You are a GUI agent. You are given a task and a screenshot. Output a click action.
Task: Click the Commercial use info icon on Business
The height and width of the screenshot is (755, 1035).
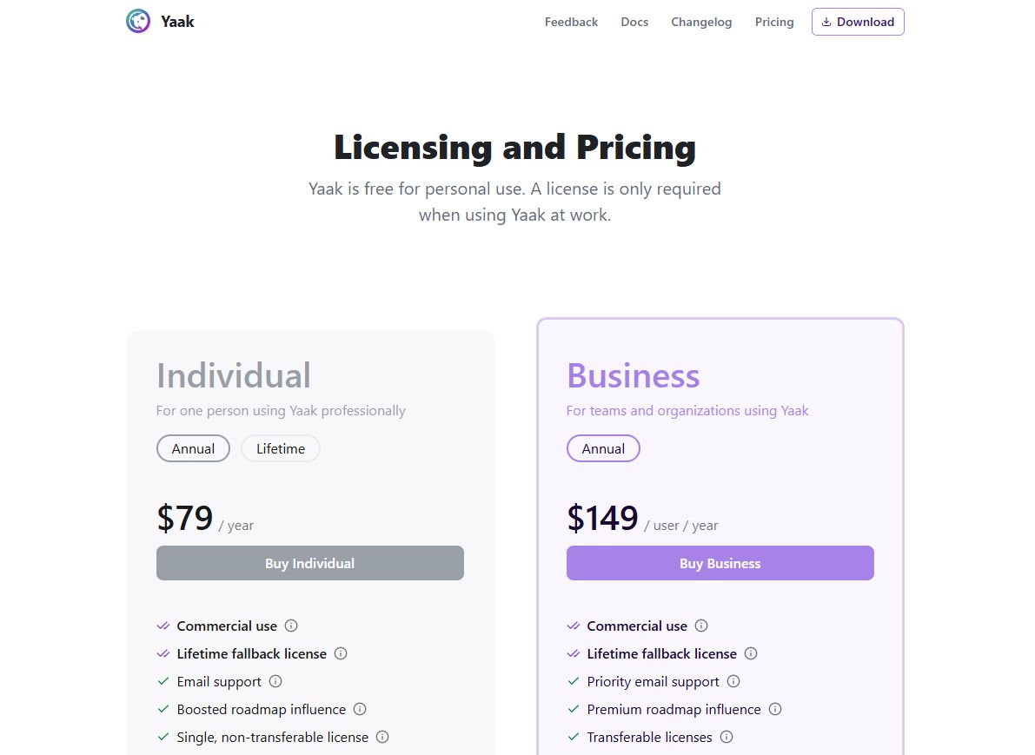pyautogui.click(x=701, y=626)
